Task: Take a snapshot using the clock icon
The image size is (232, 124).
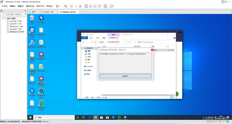Action: tap(72, 6)
